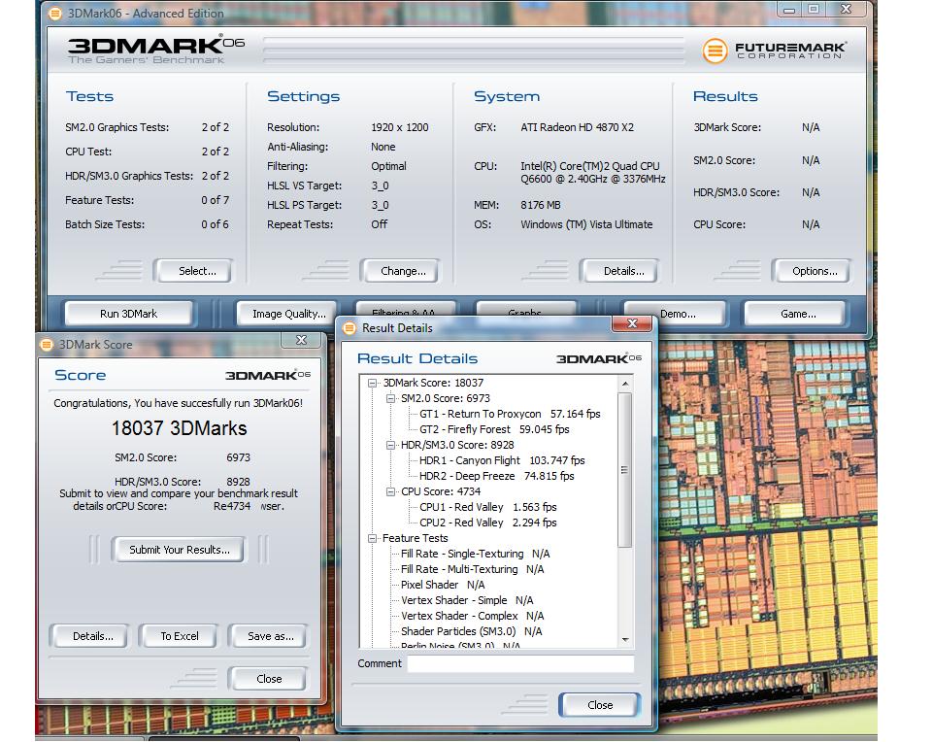Click the Comment input field
The height and width of the screenshot is (742, 932).
point(520,663)
